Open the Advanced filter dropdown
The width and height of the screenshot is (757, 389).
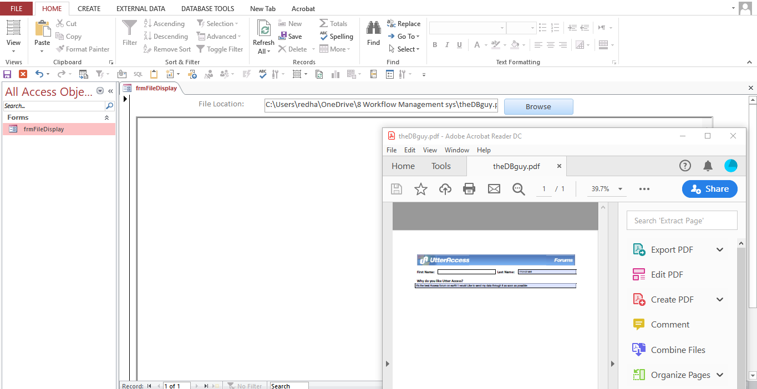point(219,37)
